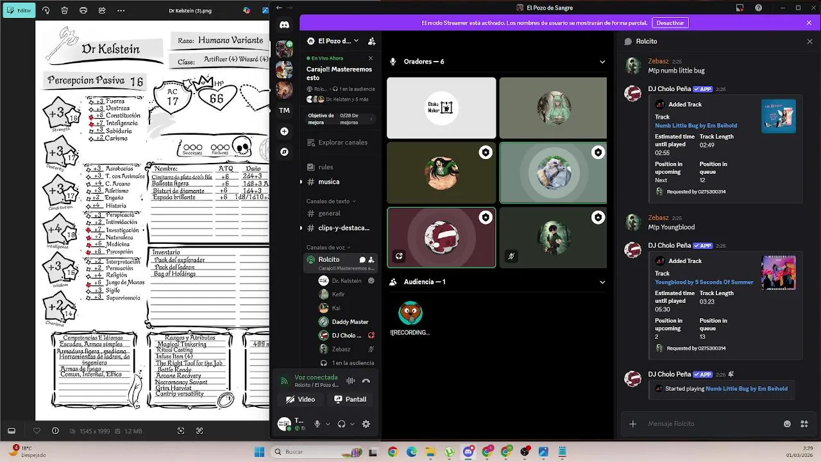The image size is (821, 462).
Task: Collapse Canales de texto category
Action: pos(330,201)
